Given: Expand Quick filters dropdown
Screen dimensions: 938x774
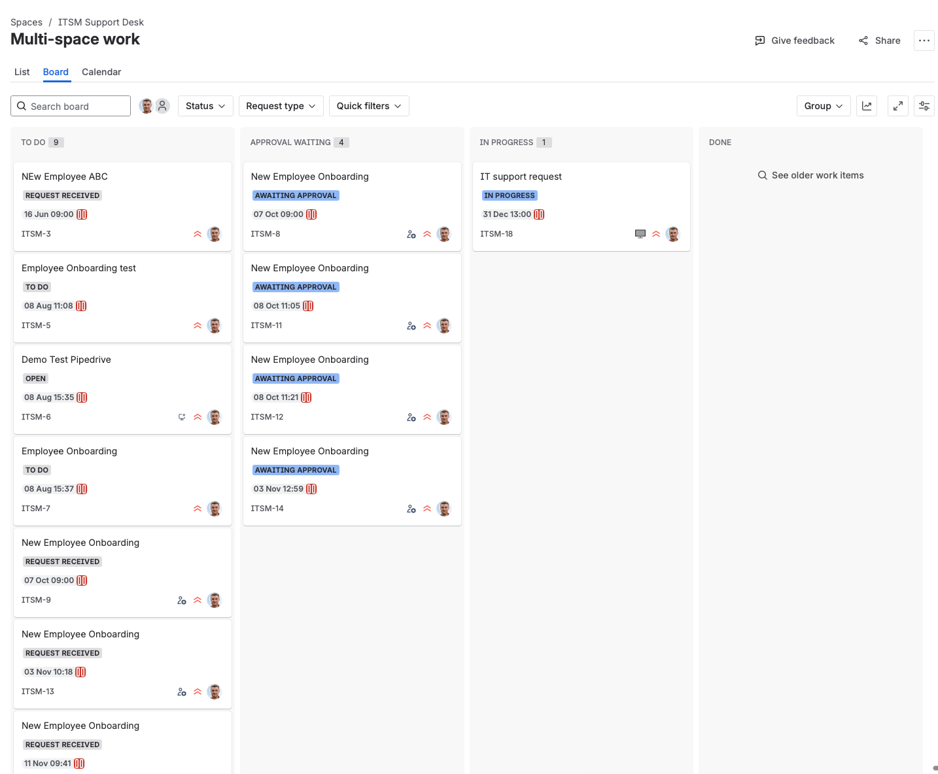Looking at the screenshot, I should 369,106.
